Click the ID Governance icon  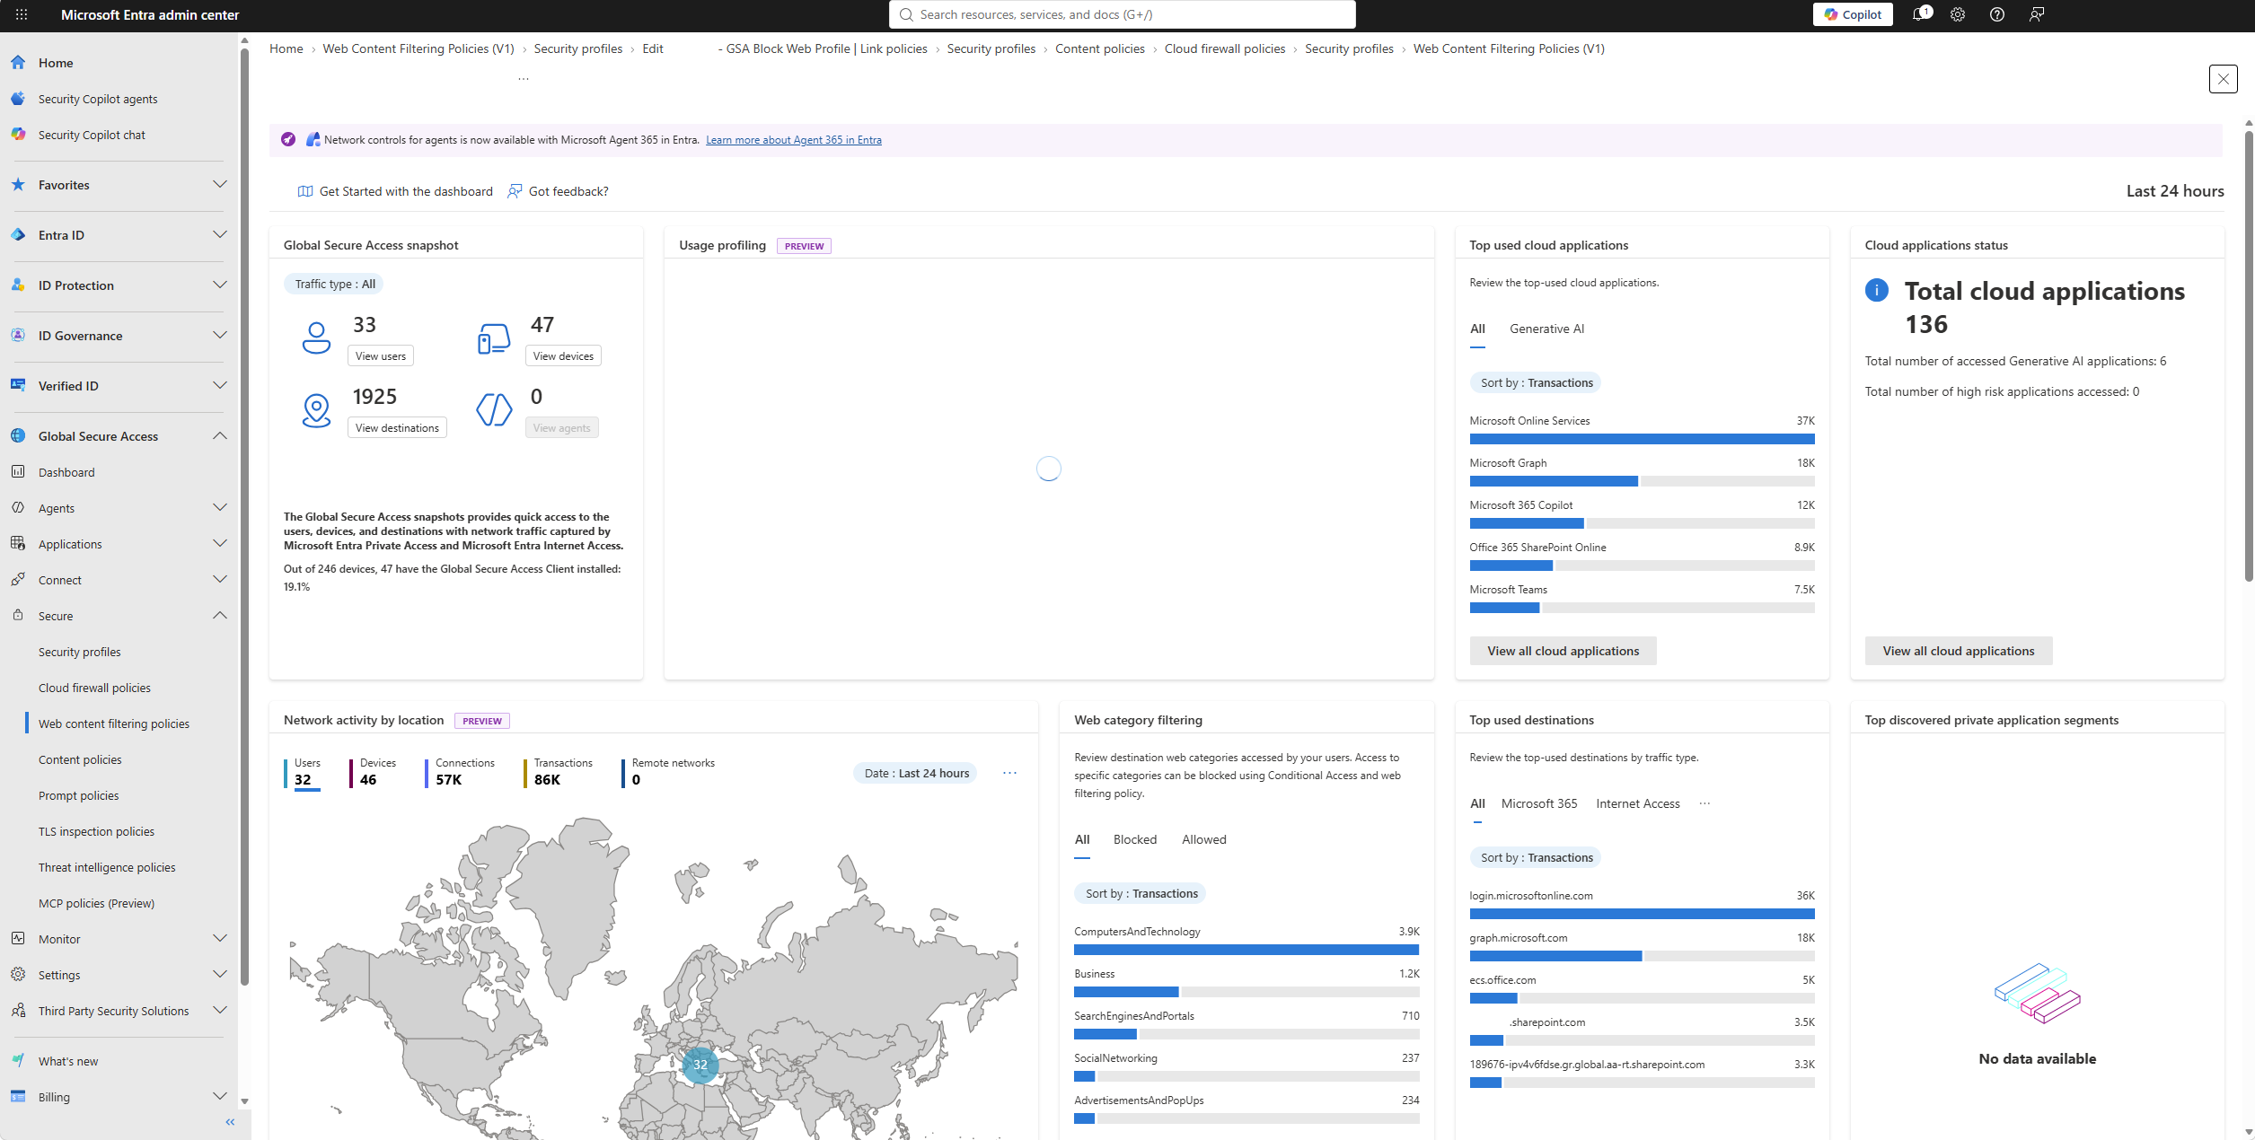[18, 336]
